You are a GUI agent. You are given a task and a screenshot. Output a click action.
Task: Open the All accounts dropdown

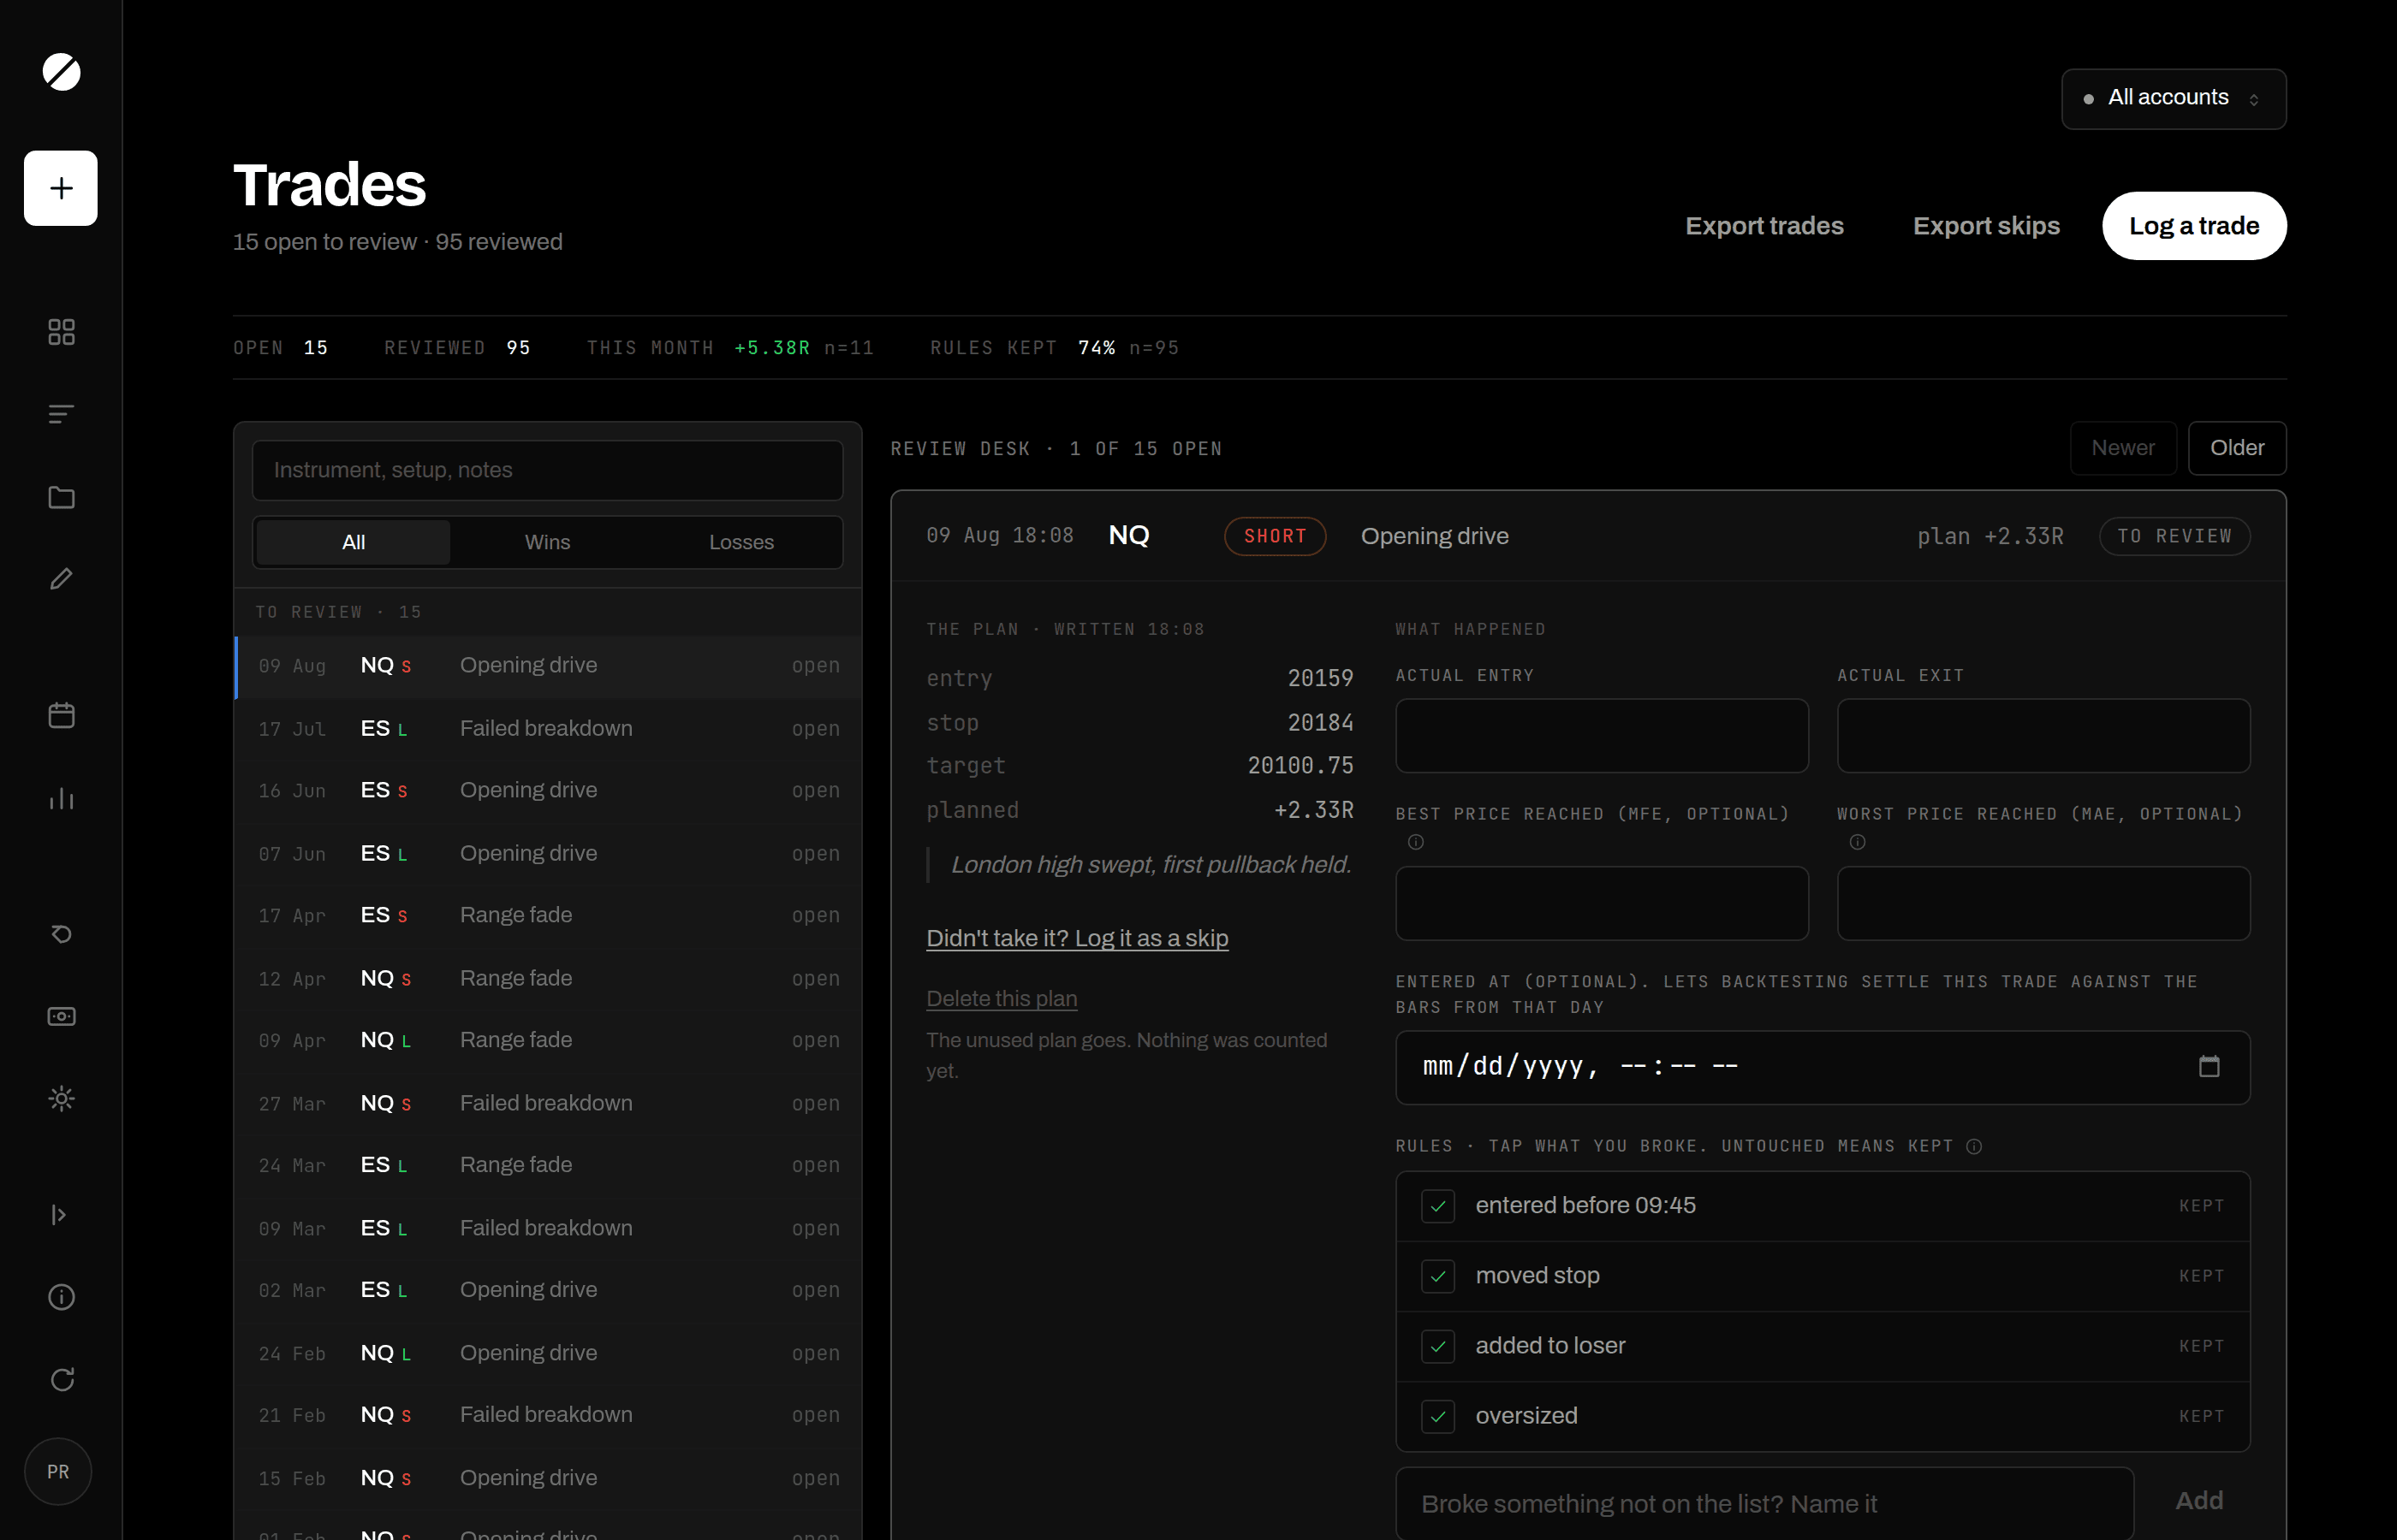tap(2173, 98)
